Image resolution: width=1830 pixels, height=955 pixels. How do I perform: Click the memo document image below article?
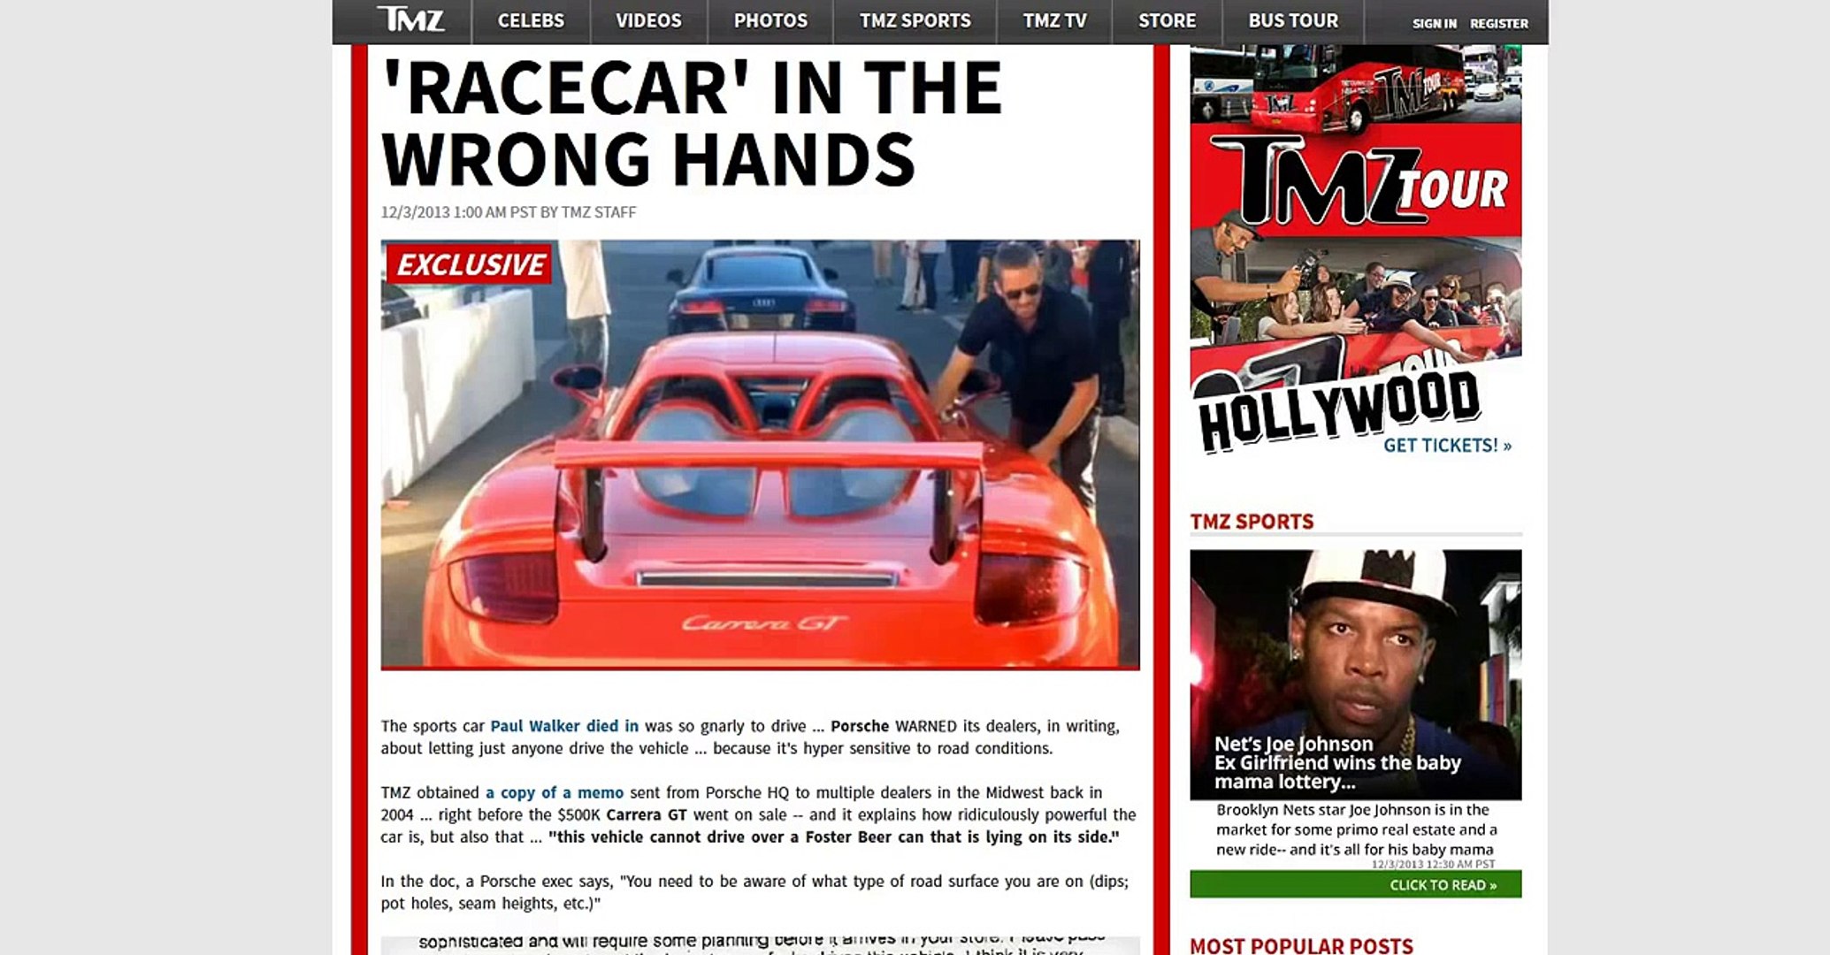(x=760, y=945)
